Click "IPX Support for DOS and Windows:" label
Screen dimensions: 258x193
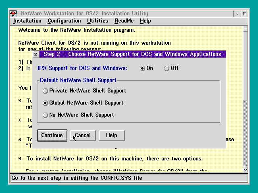point(82,68)
